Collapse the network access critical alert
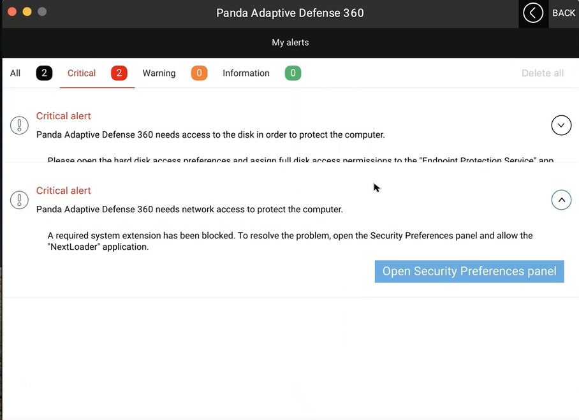 (x=561, y=200)
